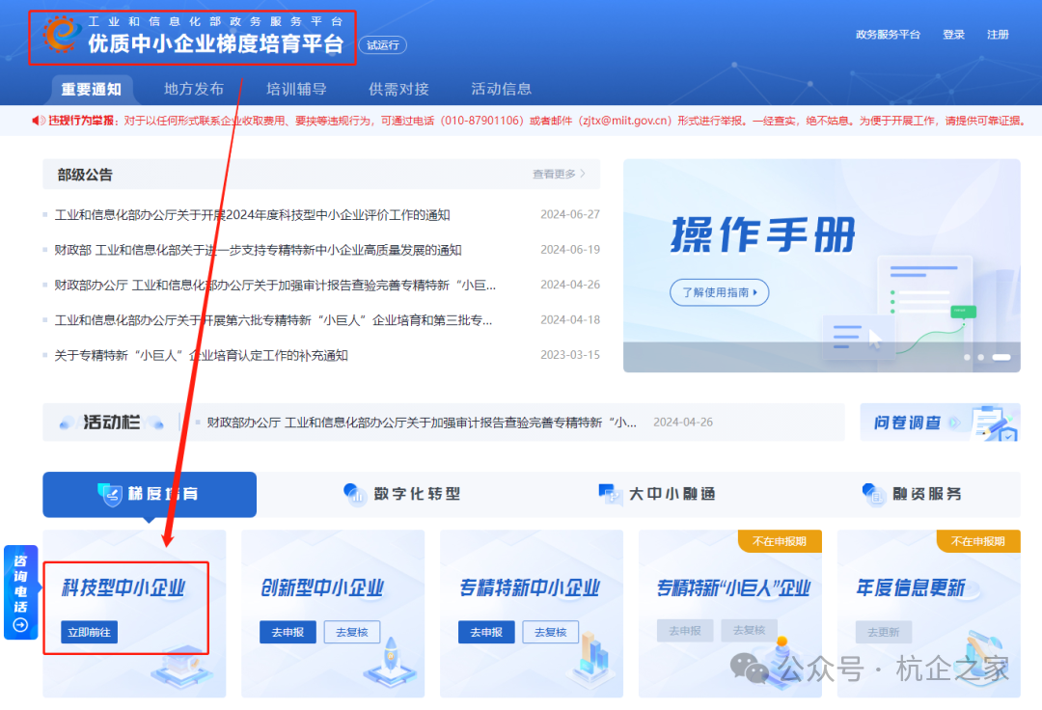
Task: Open the 注册 registration link
Action: 998,34
